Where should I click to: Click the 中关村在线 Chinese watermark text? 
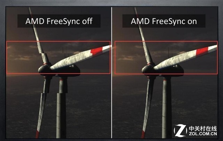point(203,129)
